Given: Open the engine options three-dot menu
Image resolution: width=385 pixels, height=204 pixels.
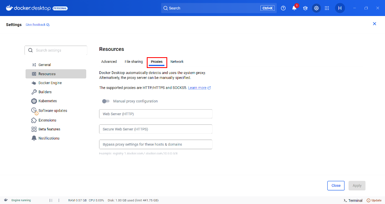Looking at the screenshot, I should tap(59, 200).
